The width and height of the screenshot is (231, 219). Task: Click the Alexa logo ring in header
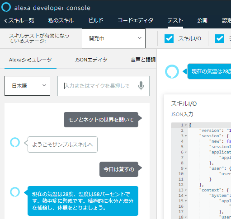click(6, 7)
